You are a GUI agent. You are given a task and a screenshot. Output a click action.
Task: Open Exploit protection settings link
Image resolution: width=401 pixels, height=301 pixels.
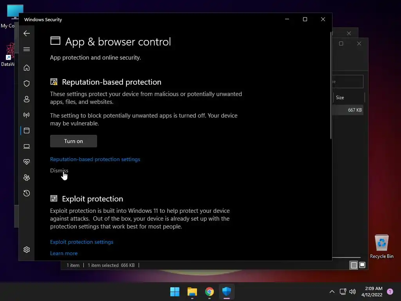tap(81, 242)
